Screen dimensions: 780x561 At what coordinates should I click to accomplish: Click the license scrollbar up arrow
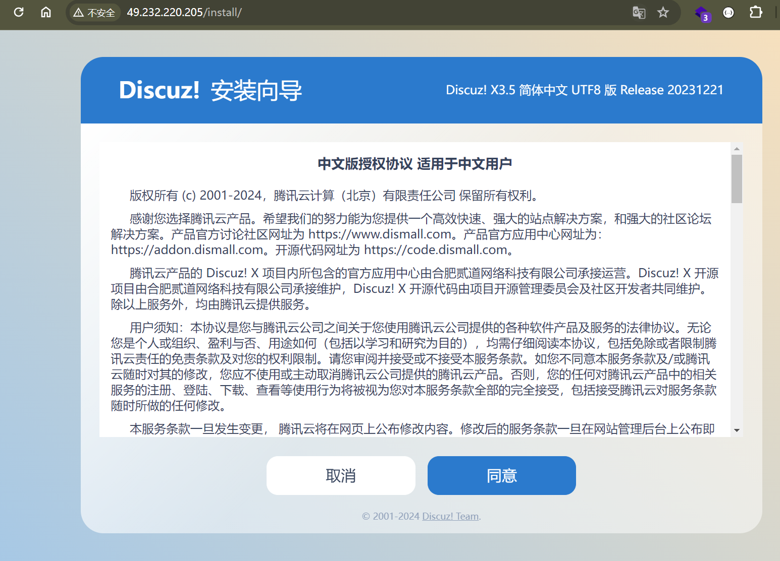[737, 149]
